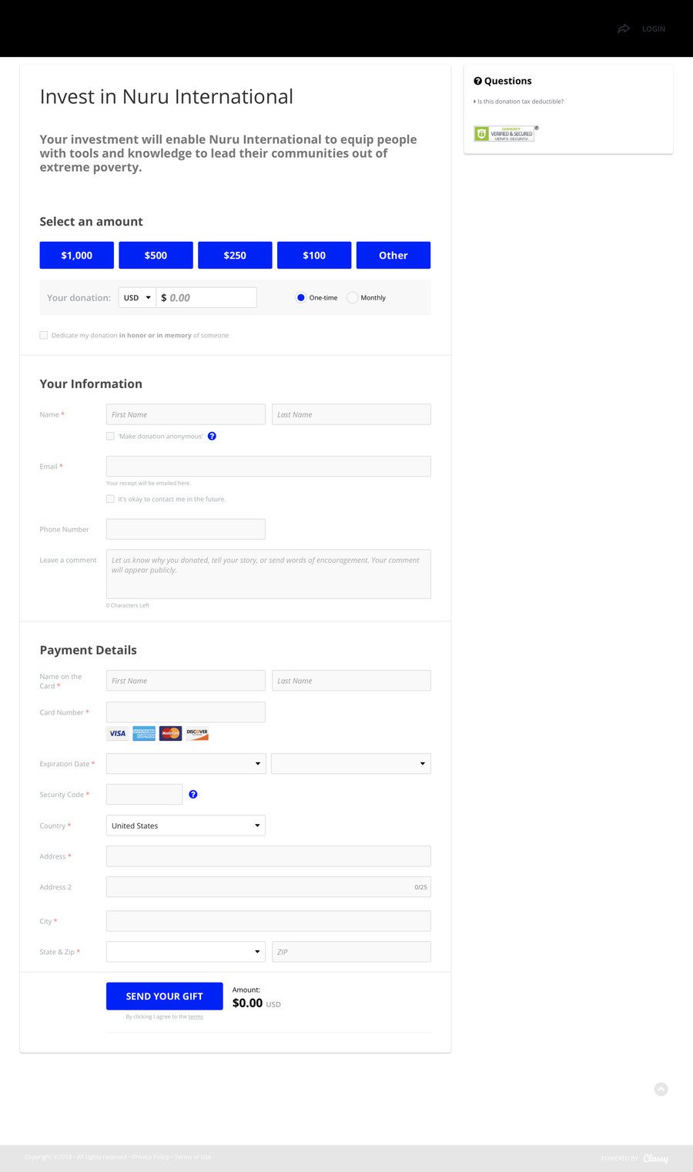
Task: Click the Visa card logo
Action: 118,733
